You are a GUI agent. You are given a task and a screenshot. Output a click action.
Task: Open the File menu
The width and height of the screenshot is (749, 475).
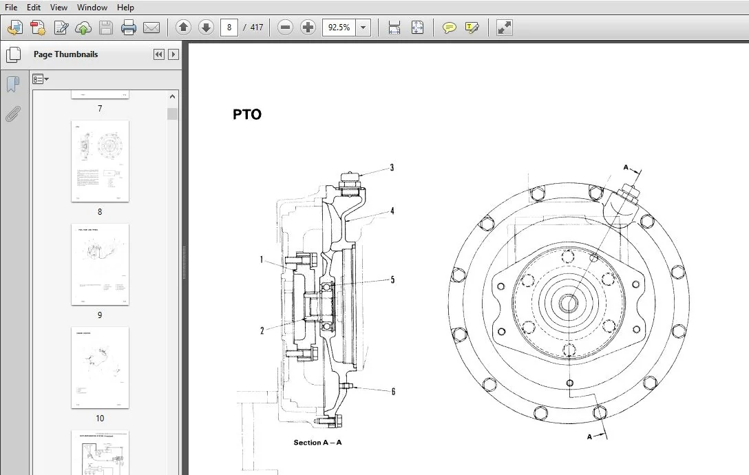(x=11, y=7)
